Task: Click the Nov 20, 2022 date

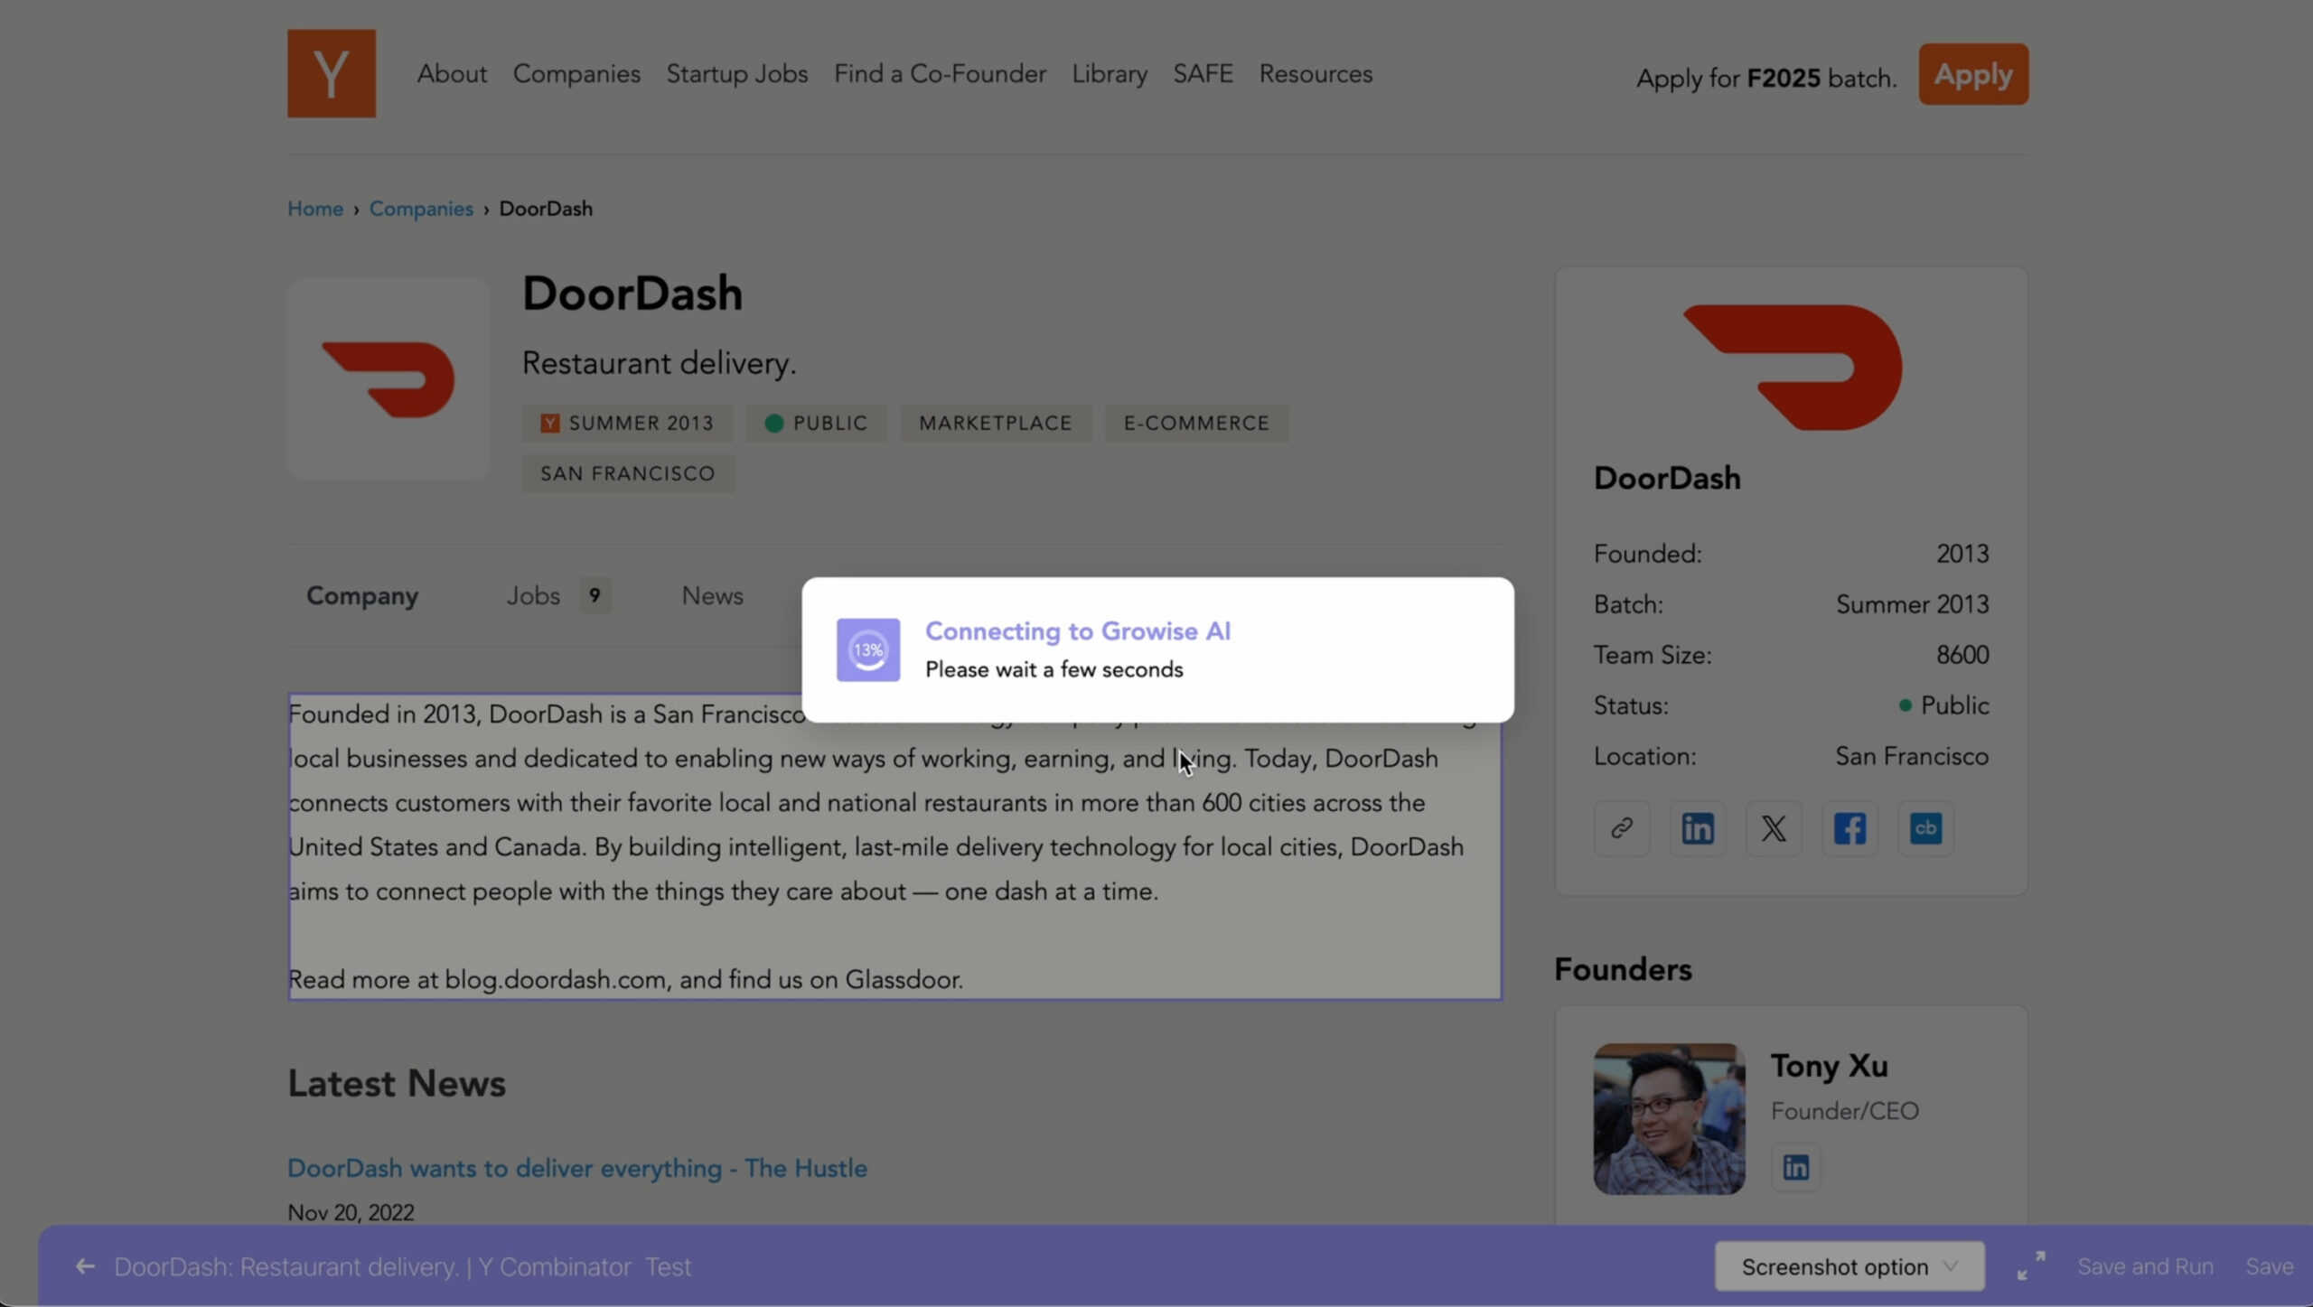Action: coord(351,1212)
